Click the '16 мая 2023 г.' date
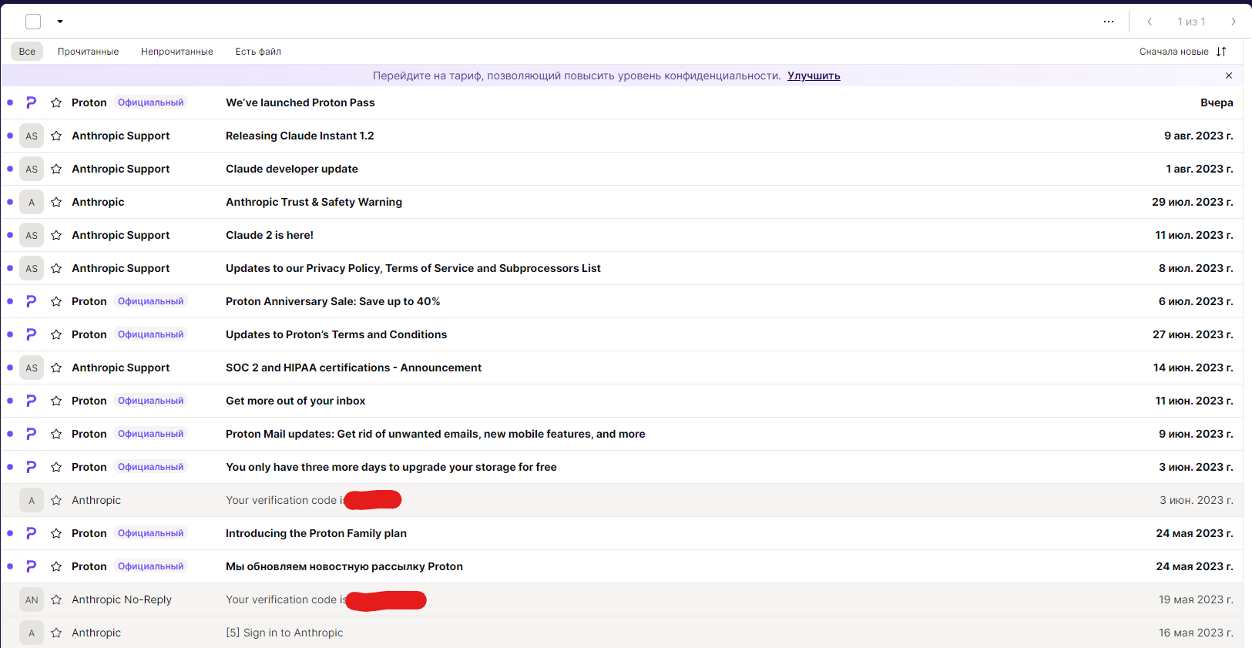This screenshot has width=1252, height=648. pos(1196,633)
